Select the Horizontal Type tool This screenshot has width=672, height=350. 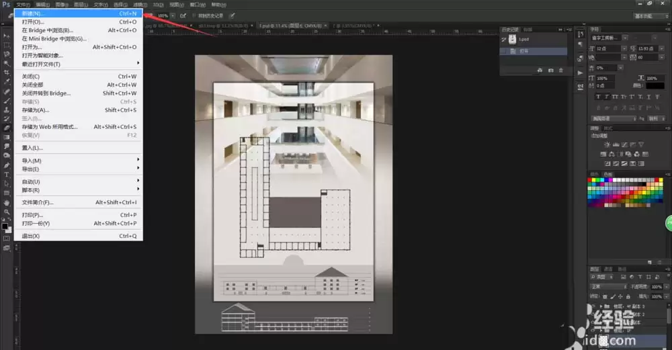[x=7, y=175]
